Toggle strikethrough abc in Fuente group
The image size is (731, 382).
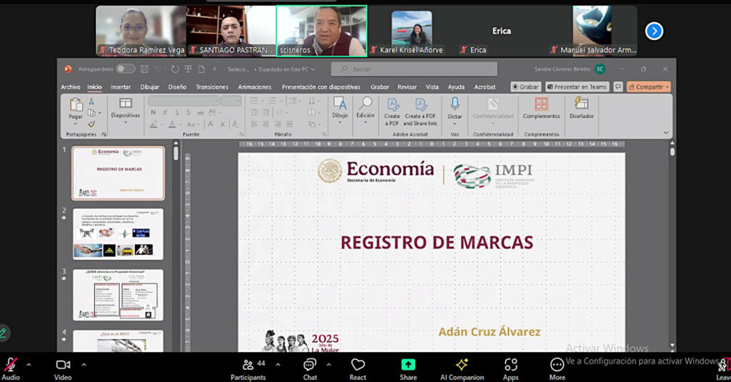[201, 112]
